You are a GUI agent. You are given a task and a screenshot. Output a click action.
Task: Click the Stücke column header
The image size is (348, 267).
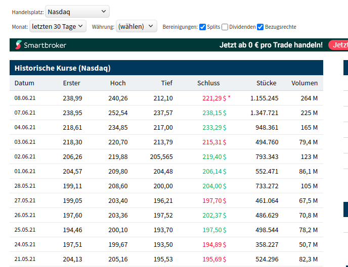266,83
